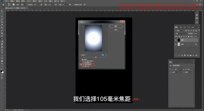Image resolution: width=204 pixels, height=111 pixels.
Task: Open layer fill dropdown arrow
Action: (199, 36)
